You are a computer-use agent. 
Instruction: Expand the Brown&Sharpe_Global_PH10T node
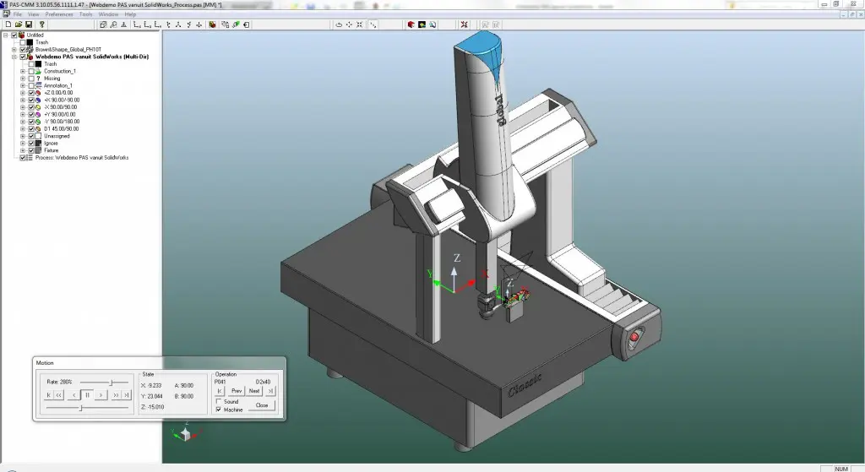[14, 49]
